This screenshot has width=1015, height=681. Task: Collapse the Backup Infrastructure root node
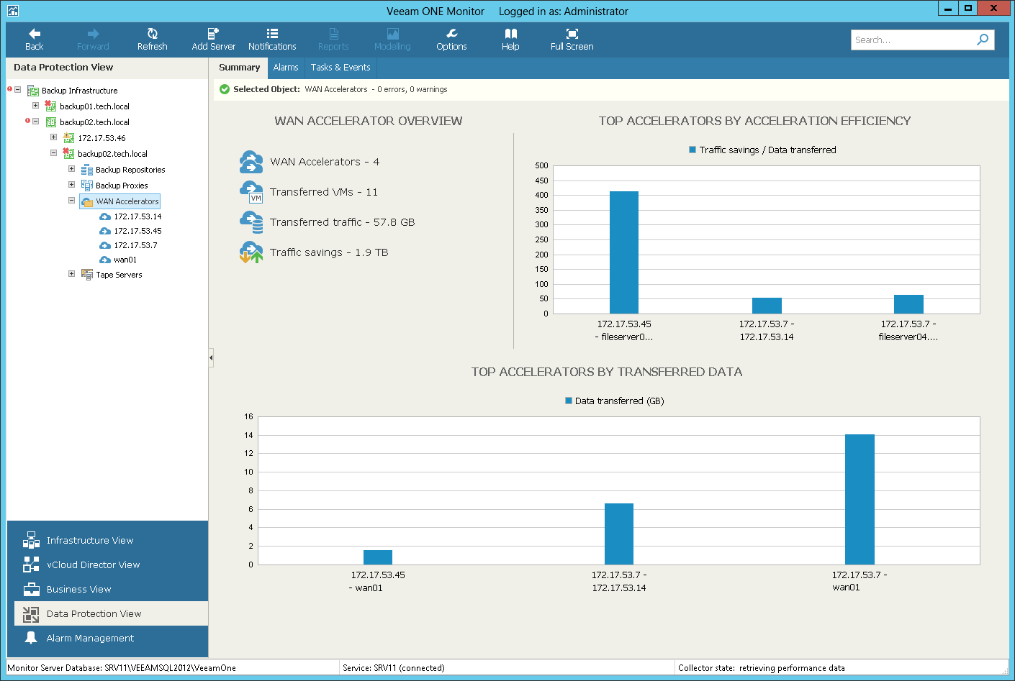17,90
